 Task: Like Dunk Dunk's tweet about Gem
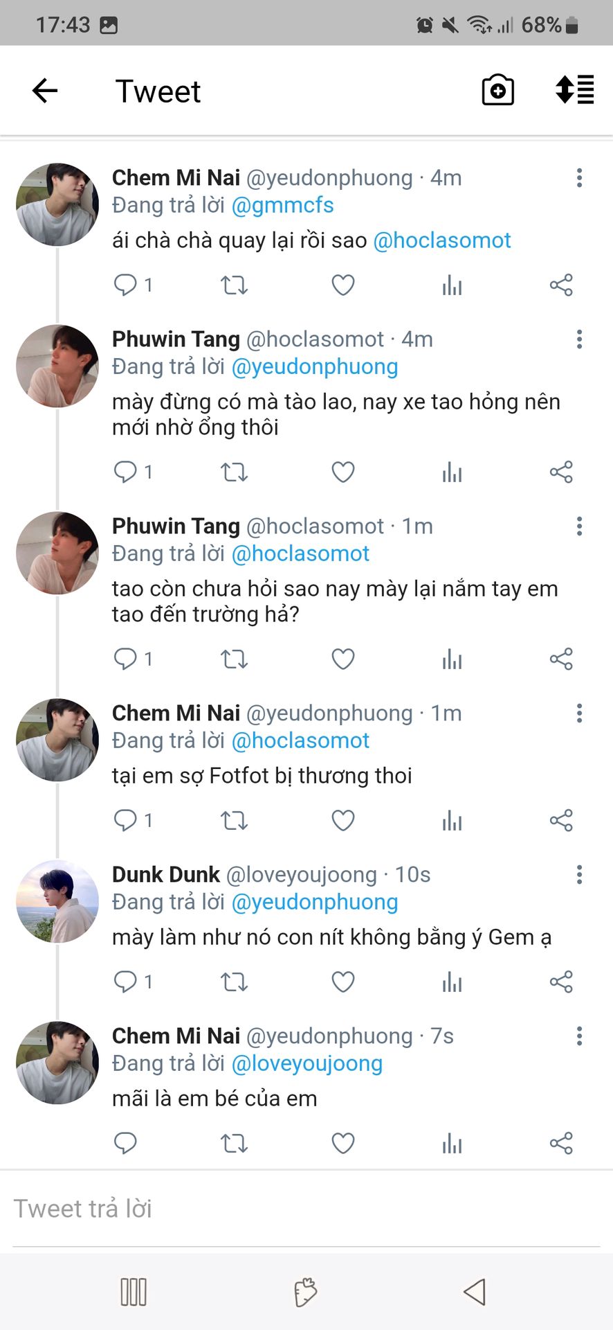[x=343, y=982]
